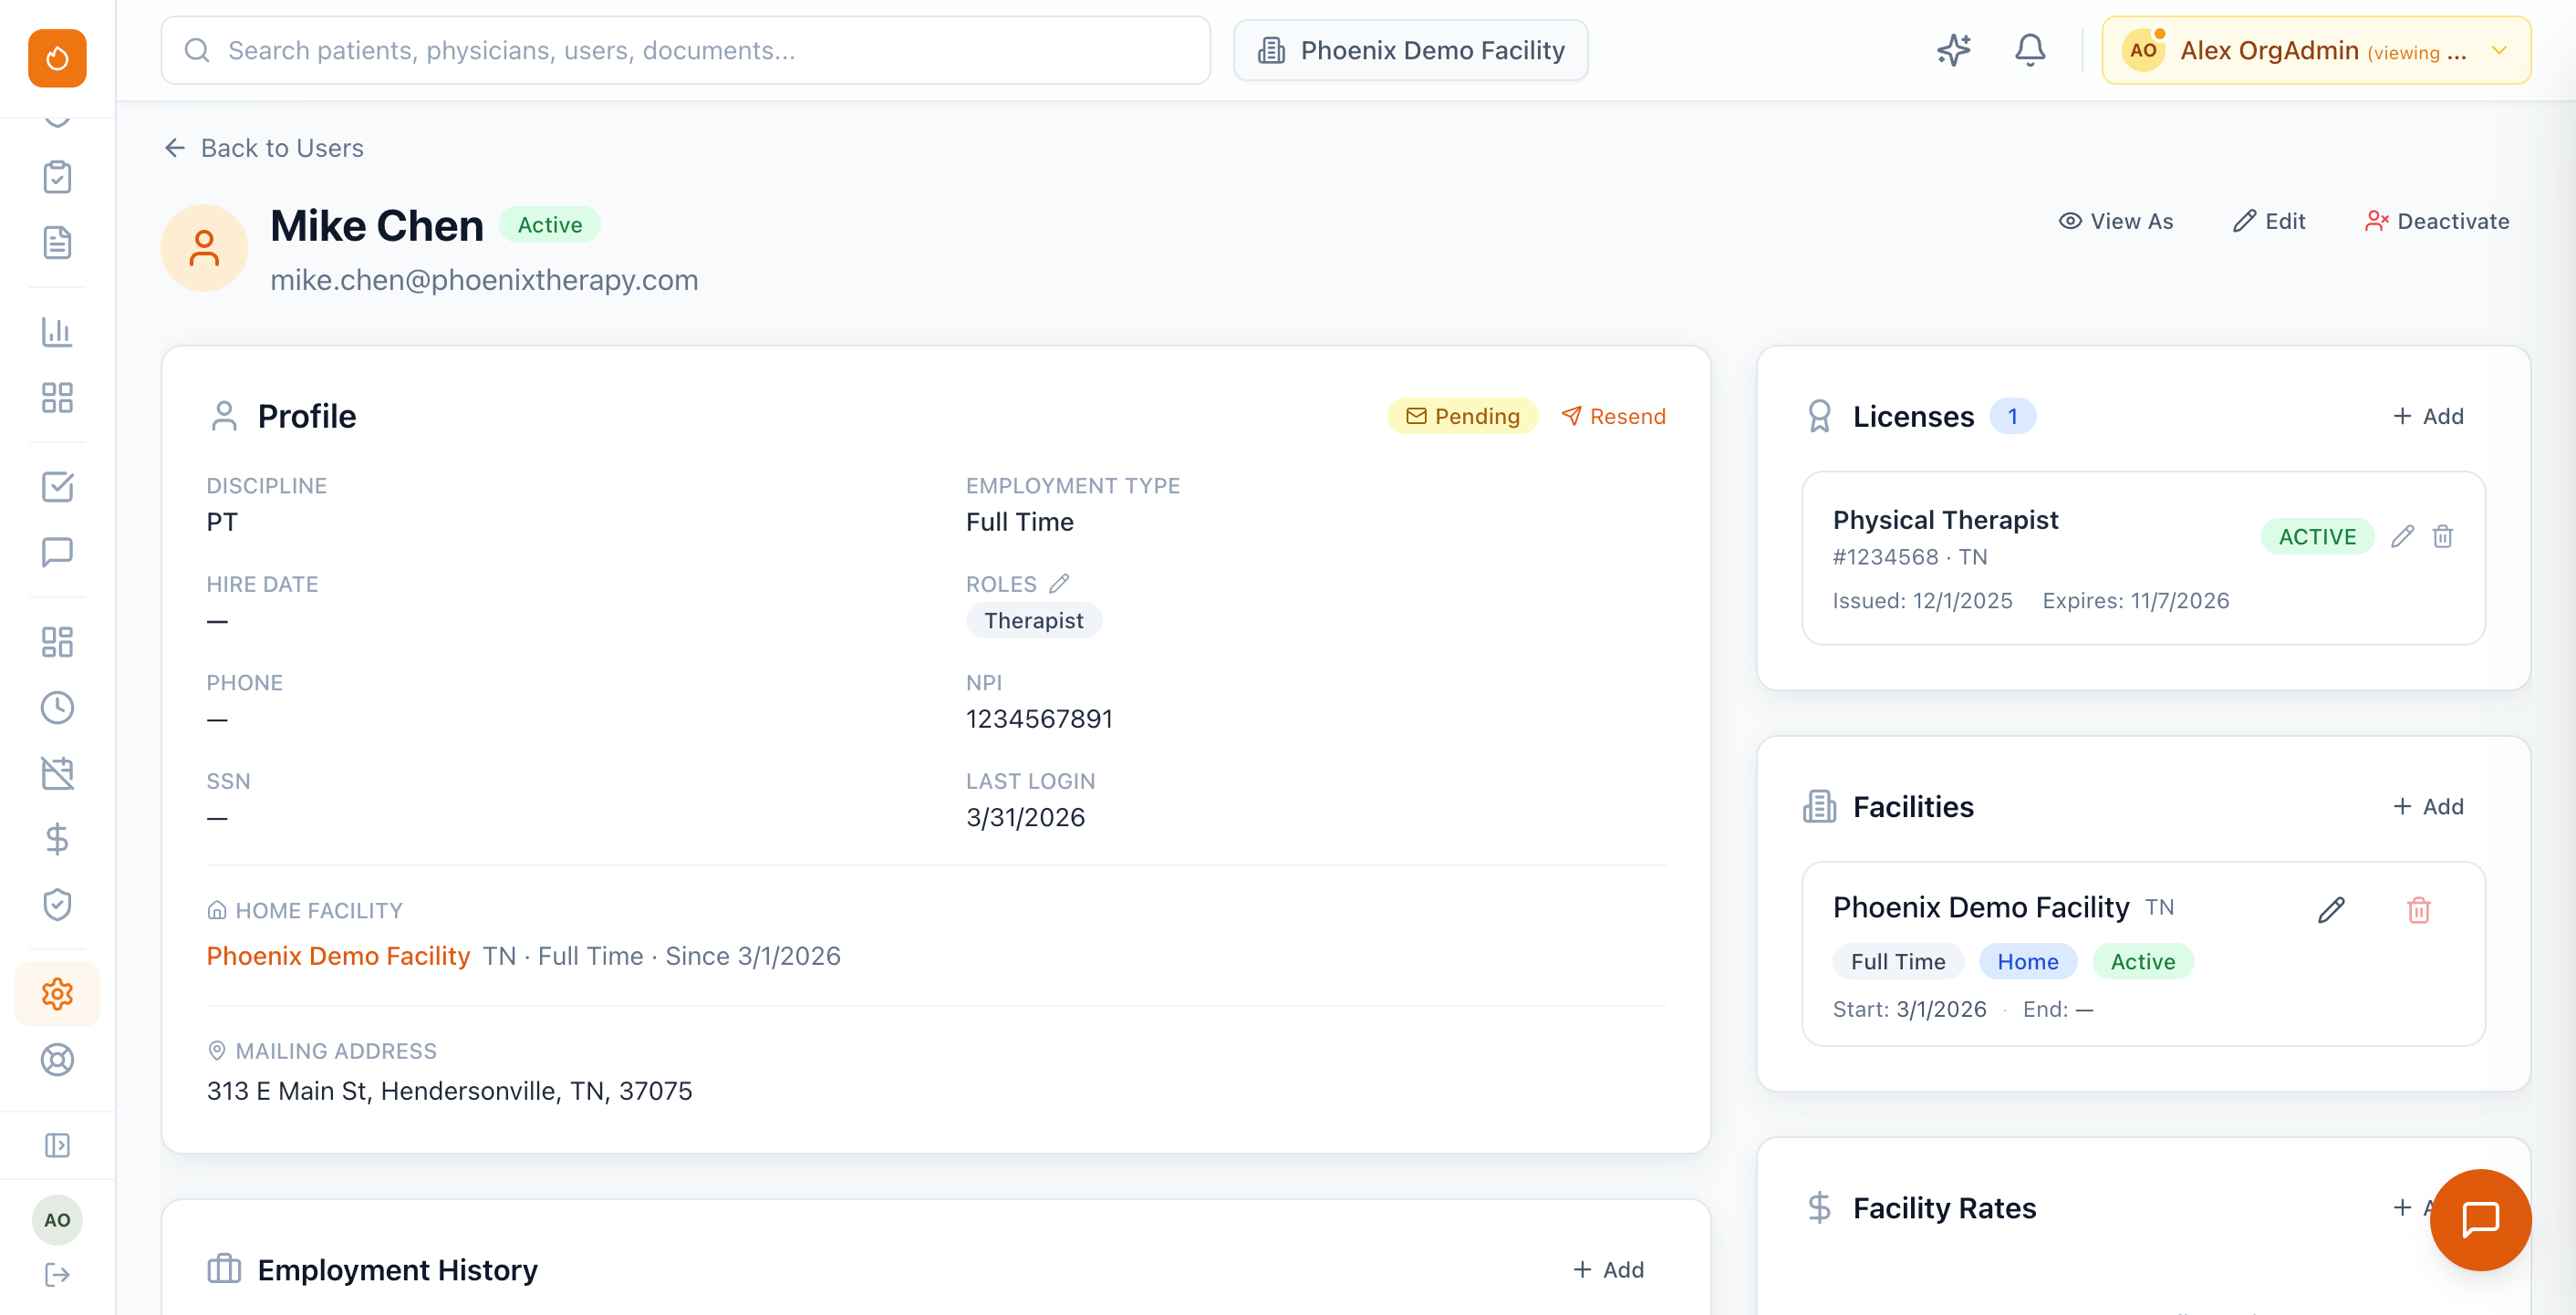Viewport: 2576px width, 1315px height.
Task: Edit roles with the pencil icon
Action: click(1059, 583)
